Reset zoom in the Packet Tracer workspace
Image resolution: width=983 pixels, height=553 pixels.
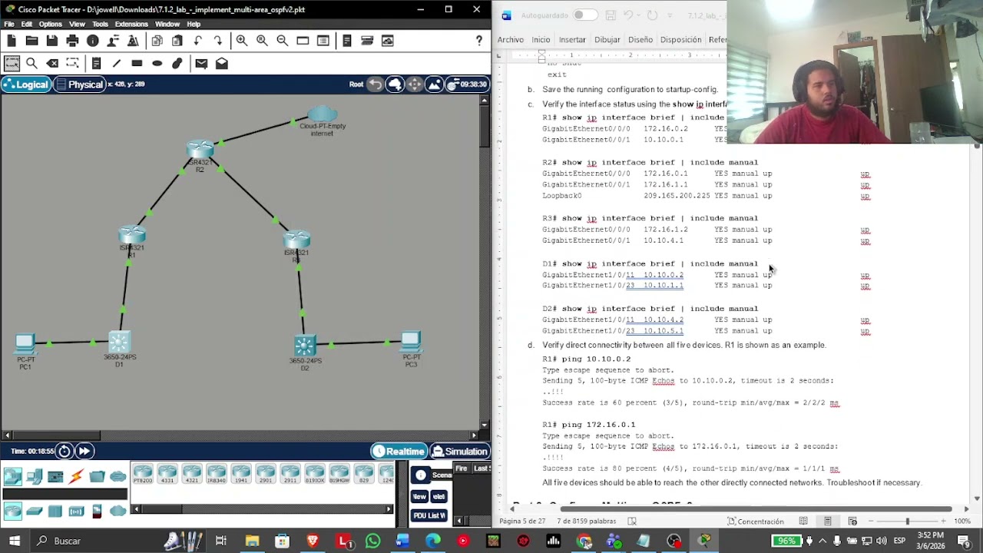pyautogui.click(x=262, y=41)
